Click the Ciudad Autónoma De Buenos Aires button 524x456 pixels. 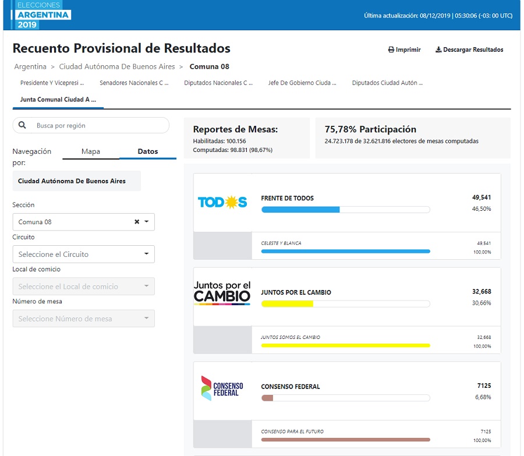pyautogui.click(x=76, y=181)
